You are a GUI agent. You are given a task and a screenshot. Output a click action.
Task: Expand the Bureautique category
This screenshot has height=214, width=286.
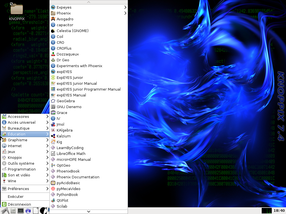[x=25, y=128]
